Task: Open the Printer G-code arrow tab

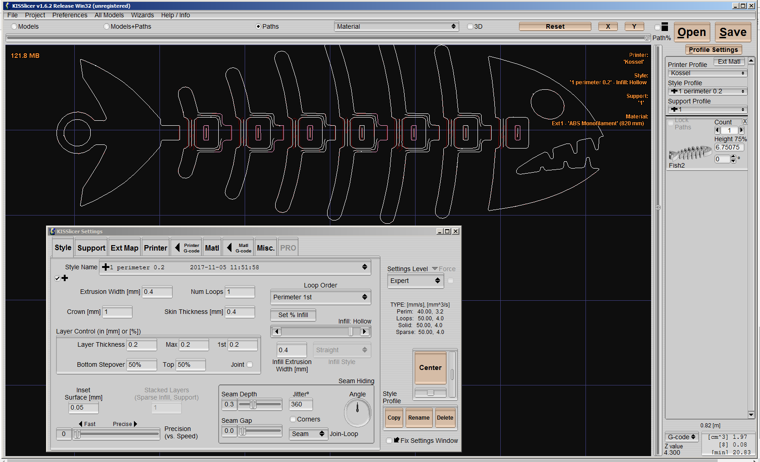Action: click(x=186, y=248)
